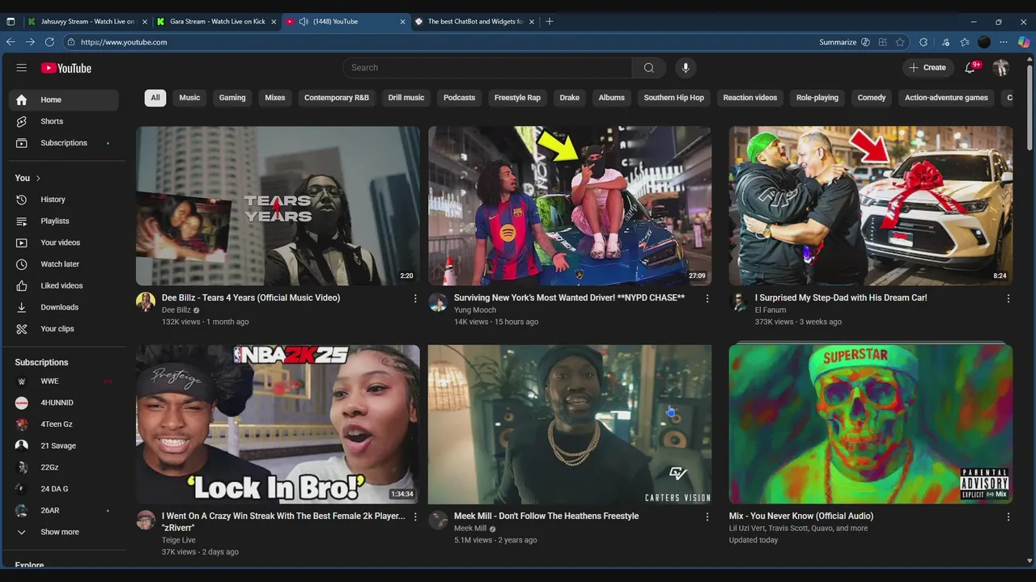
Task: Click the search magnifier button
Action: coord(648,68)
